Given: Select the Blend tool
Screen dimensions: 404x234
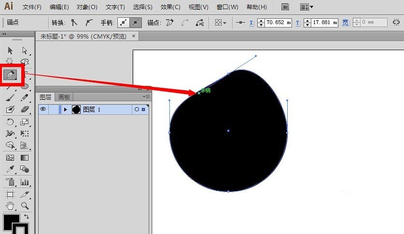Looking at the screenshot, I should tap(25, 169).
